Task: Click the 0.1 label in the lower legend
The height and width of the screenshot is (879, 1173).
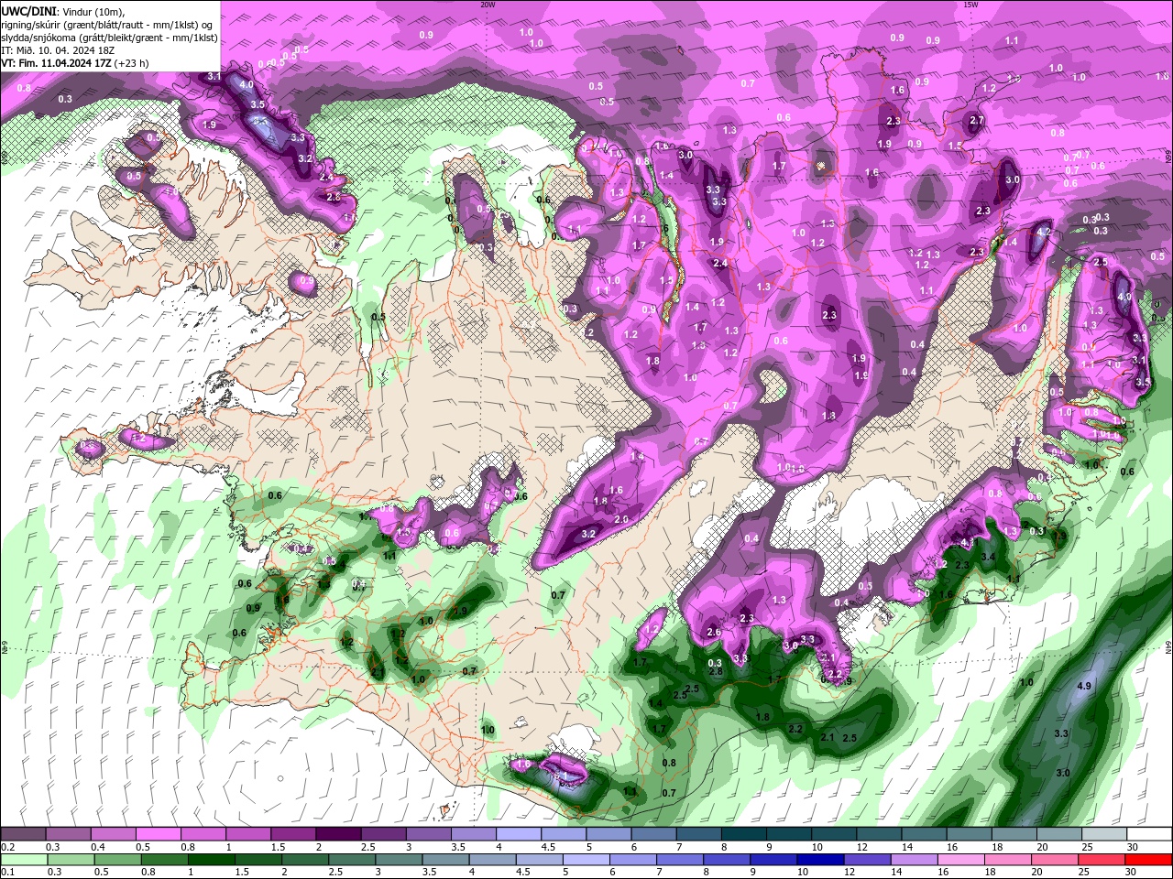Action: (x=8, y=873)
